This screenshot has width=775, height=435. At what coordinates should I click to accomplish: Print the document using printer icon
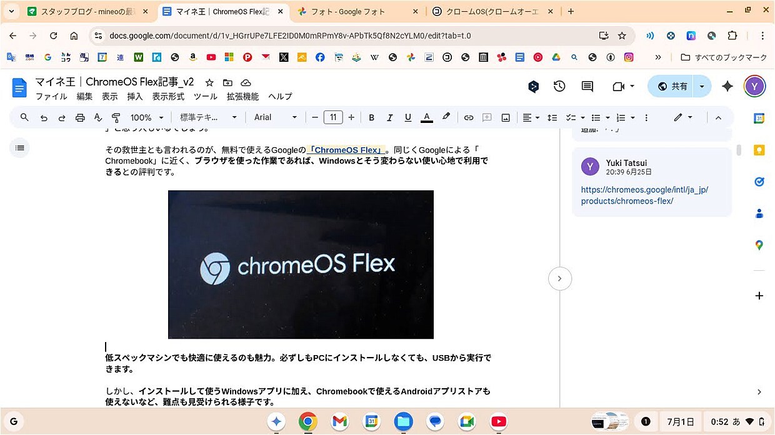[80, 117]
